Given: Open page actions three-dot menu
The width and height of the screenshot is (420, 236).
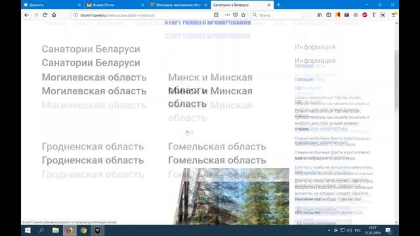Looking at the screenshot, I should 227,15.
